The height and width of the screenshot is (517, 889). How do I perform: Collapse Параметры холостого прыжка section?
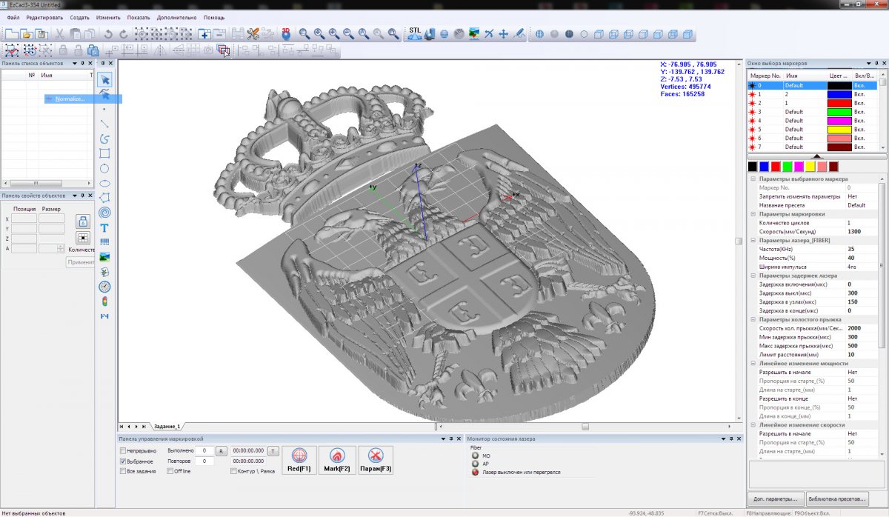click(753, 319)
